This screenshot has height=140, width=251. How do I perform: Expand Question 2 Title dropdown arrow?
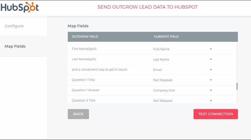[x=211, y=100]
